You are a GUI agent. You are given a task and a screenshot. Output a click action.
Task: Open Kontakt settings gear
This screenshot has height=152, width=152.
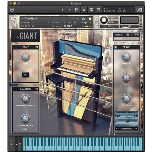point(84,10)
